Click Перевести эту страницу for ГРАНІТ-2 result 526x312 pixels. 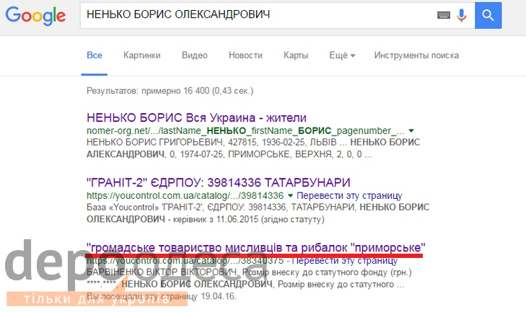pyautogui.click(x=349, y=196)
